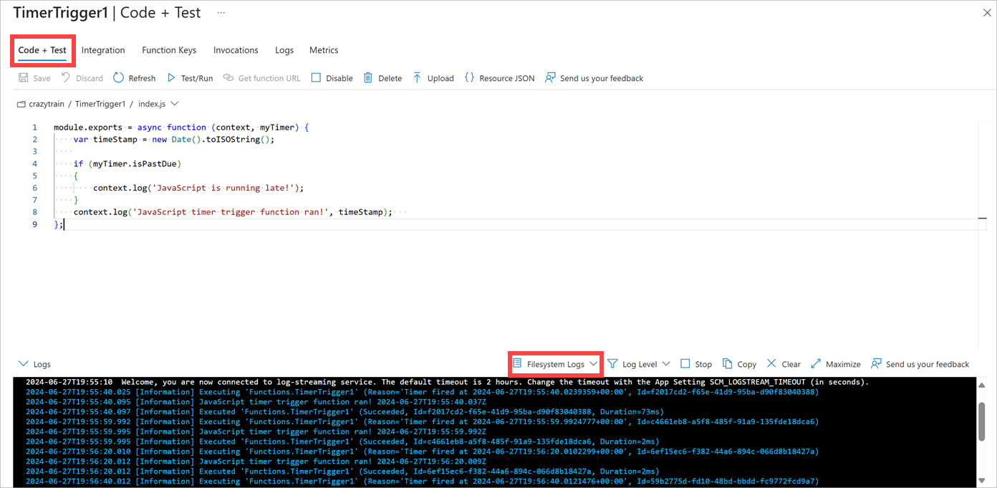Click the log line timestamped 19:55:59.992
Image resolution: width=997 pixels, height=488 pixels.
[422, 422]
